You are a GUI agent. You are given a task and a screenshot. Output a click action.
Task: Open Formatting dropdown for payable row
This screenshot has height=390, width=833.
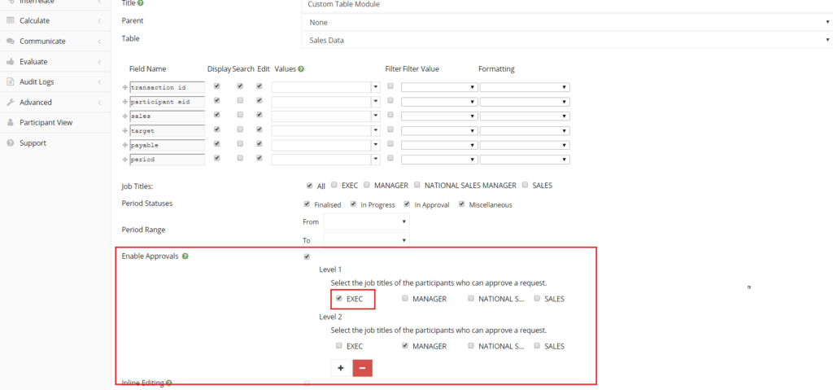click(525, 145)
